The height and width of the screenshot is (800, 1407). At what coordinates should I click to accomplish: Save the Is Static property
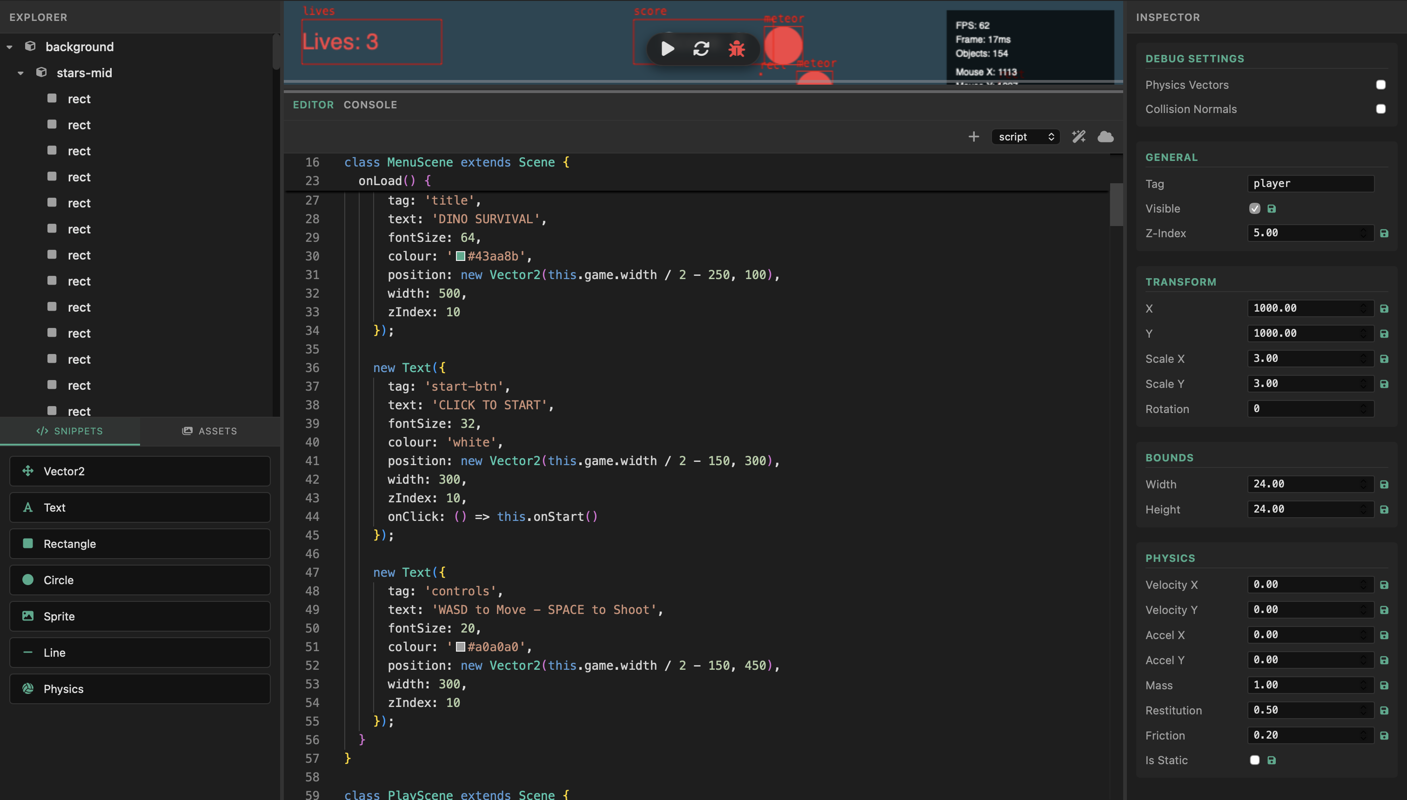pyautogui.click(x=1271, y=760)
